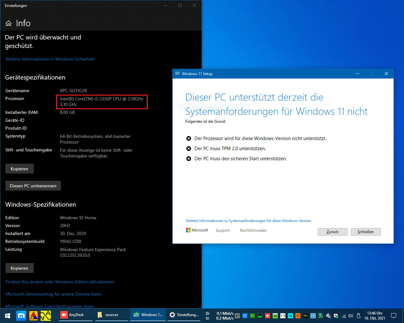The height and width of the screenshot is (323, 404).
Task: Open the yellow waveform app in taskbar
Action: coord(46,315)
